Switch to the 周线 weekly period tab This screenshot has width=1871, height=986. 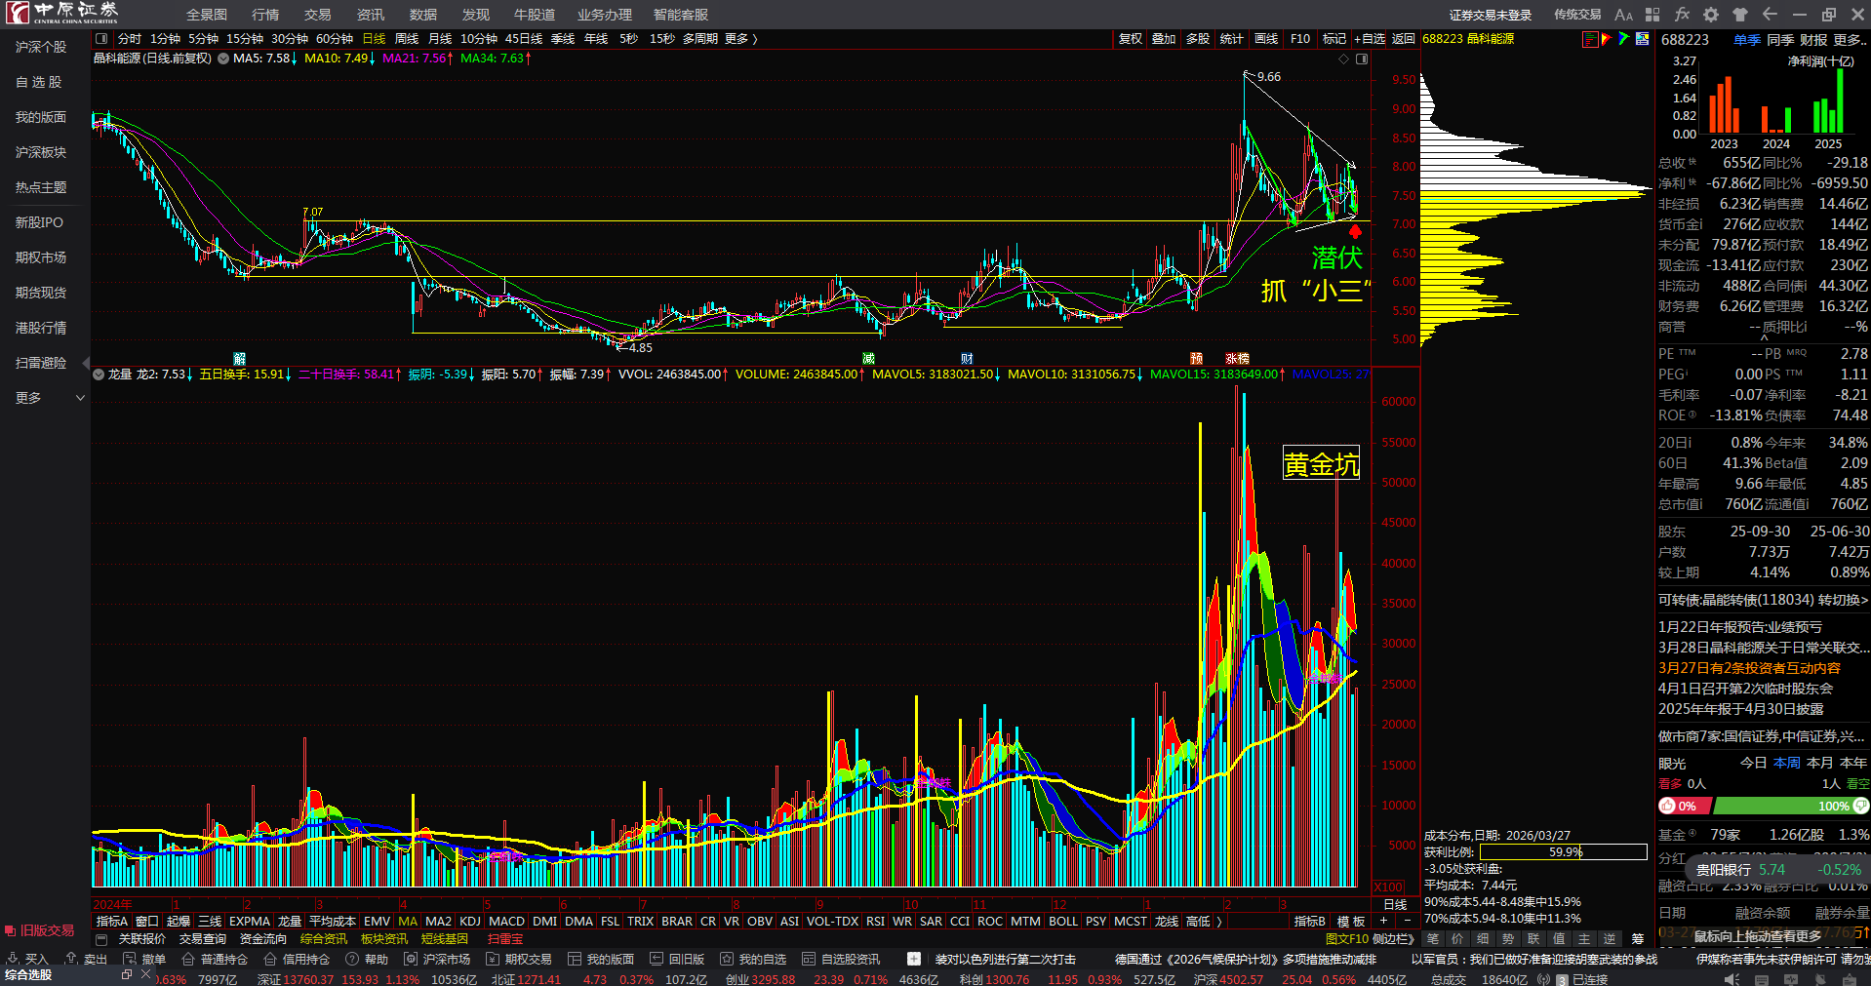point(406,39)
